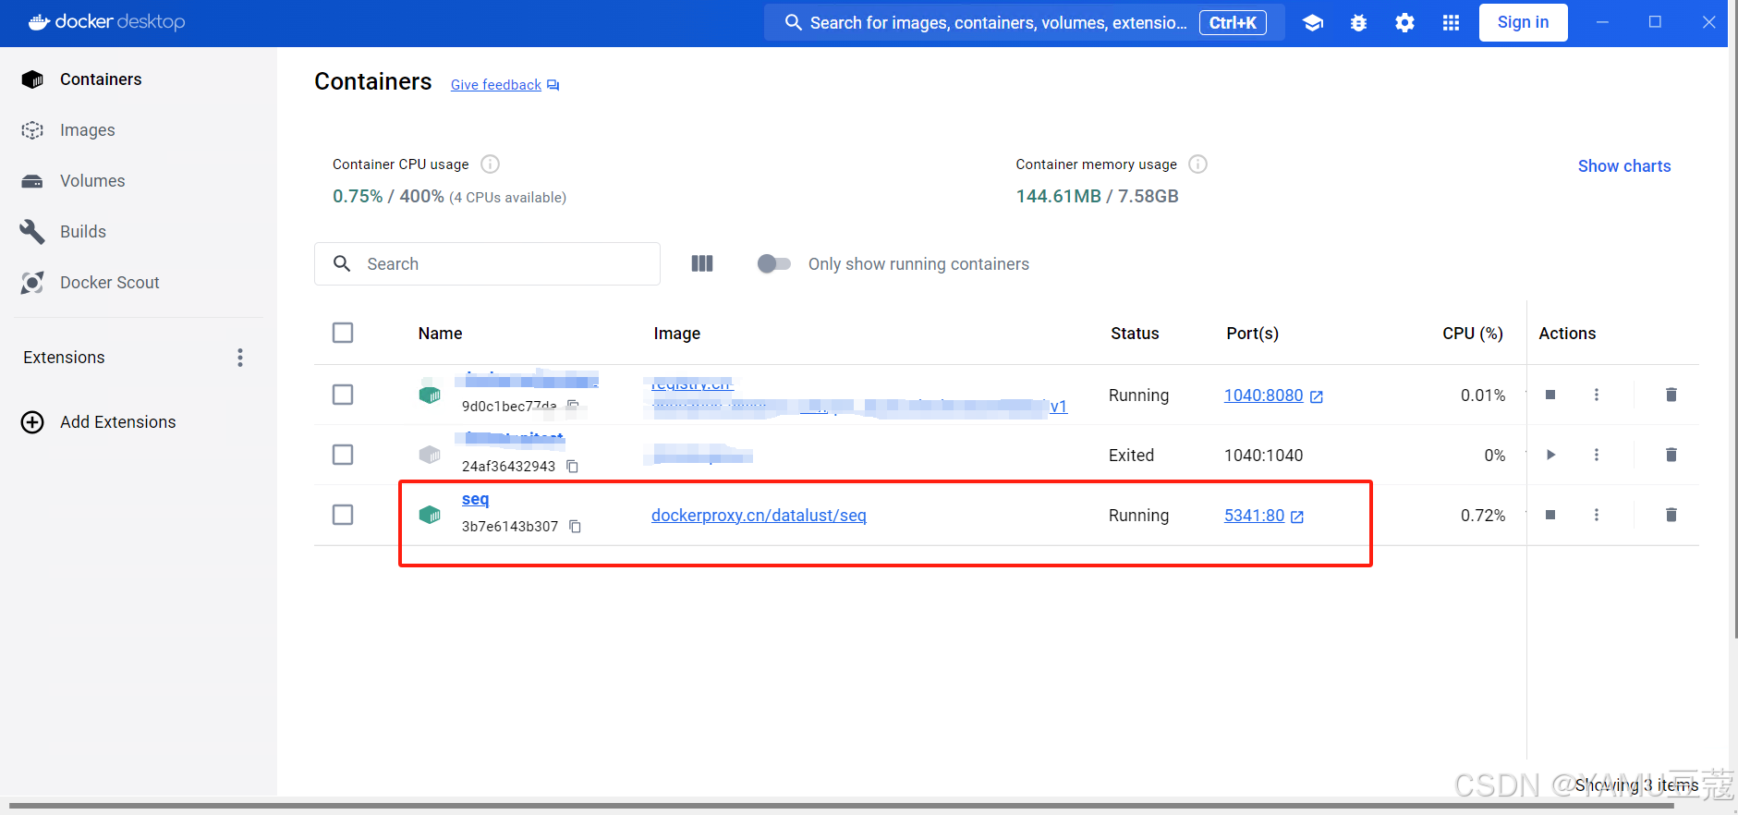Screen dimensions: 1738x815
Task: Sort by Image column header
Action: 677,334
